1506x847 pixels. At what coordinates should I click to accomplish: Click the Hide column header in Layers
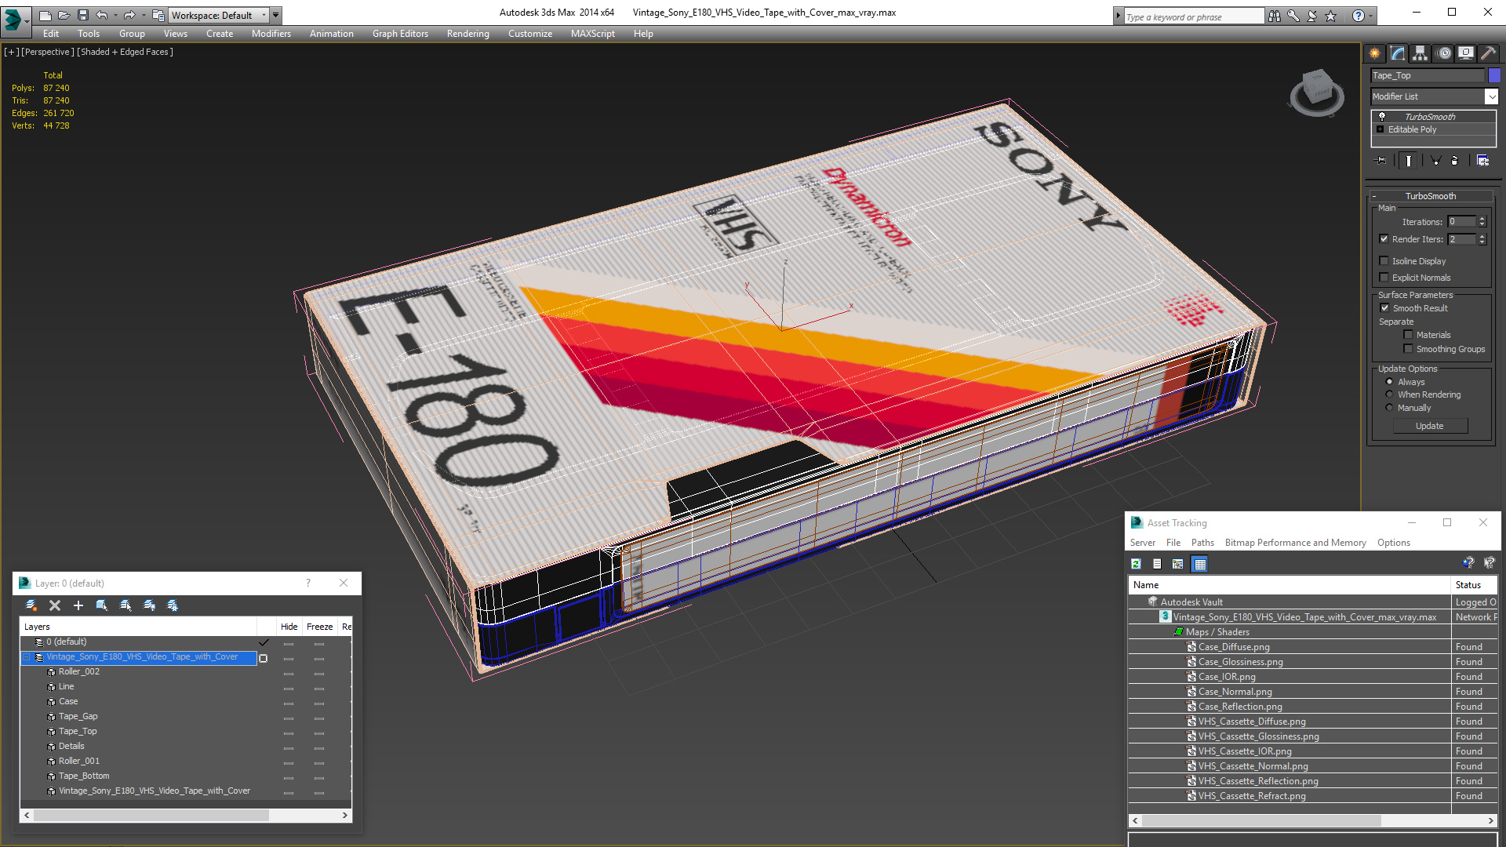point(289,627)
